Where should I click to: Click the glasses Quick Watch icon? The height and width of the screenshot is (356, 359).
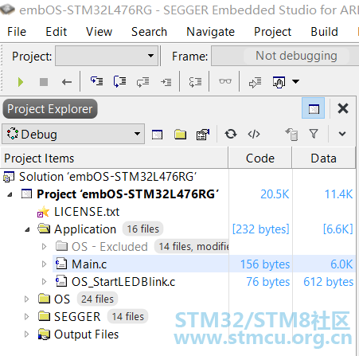pos(225,81)
